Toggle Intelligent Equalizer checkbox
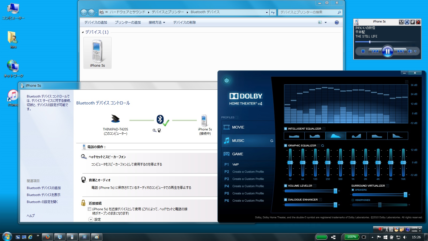 285,129
